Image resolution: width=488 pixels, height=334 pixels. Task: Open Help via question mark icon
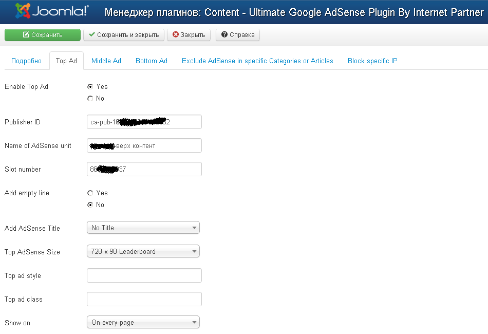224,35
